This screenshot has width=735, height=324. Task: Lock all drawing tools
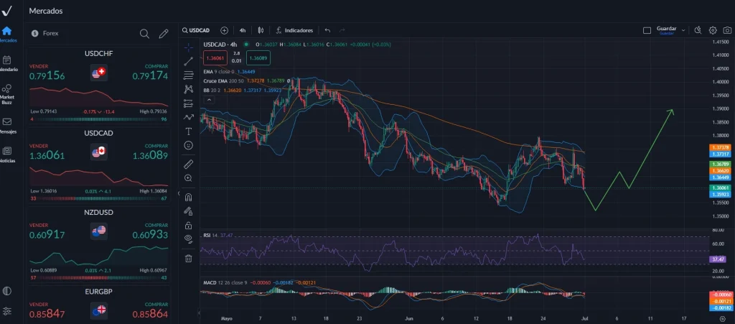[189, 225]
